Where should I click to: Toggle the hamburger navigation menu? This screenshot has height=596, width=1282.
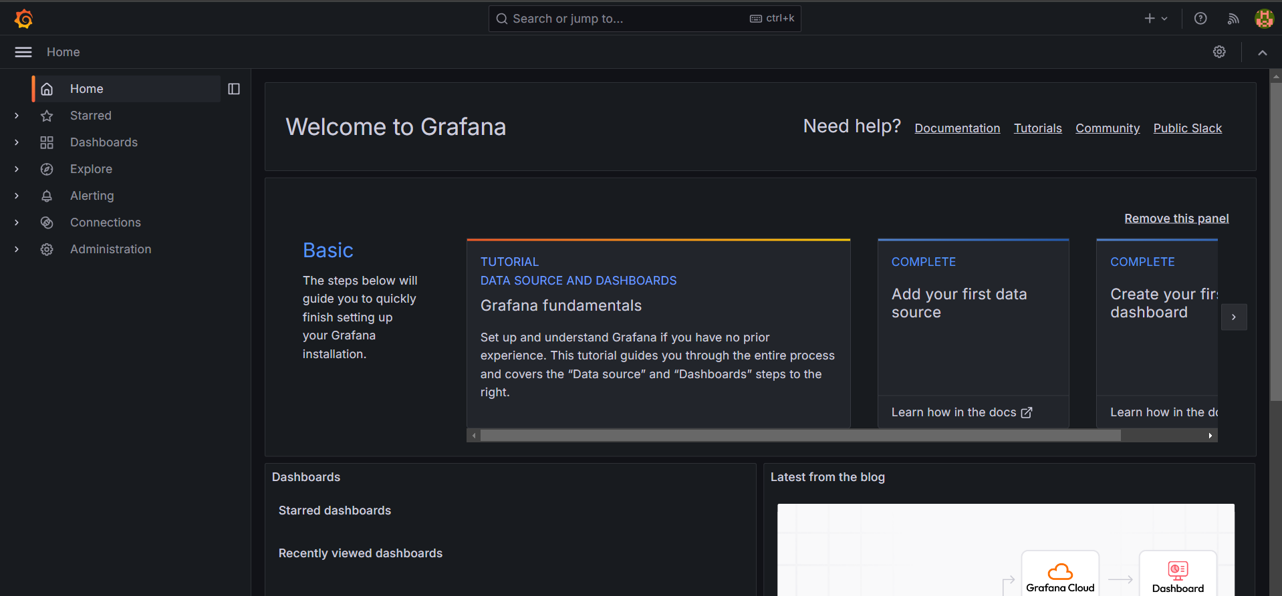point(23,52)
